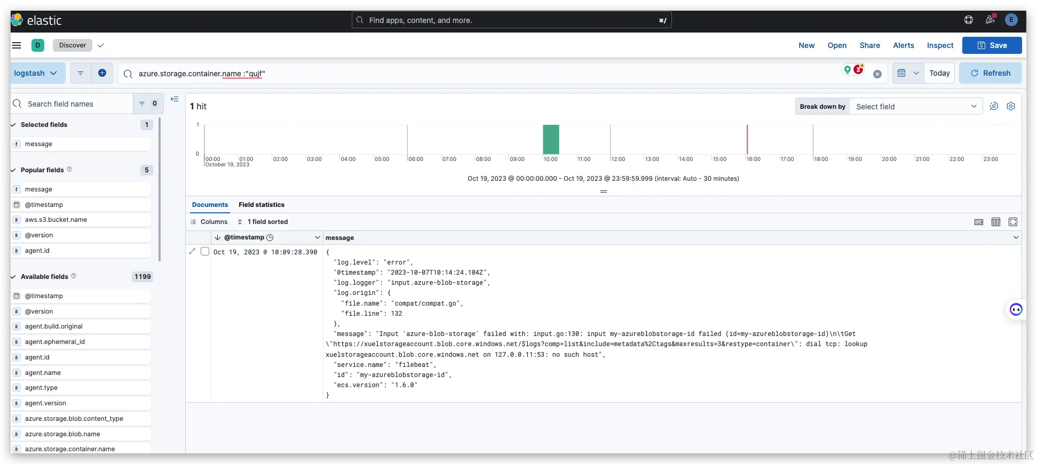Refresh the query results

(990, 73)
